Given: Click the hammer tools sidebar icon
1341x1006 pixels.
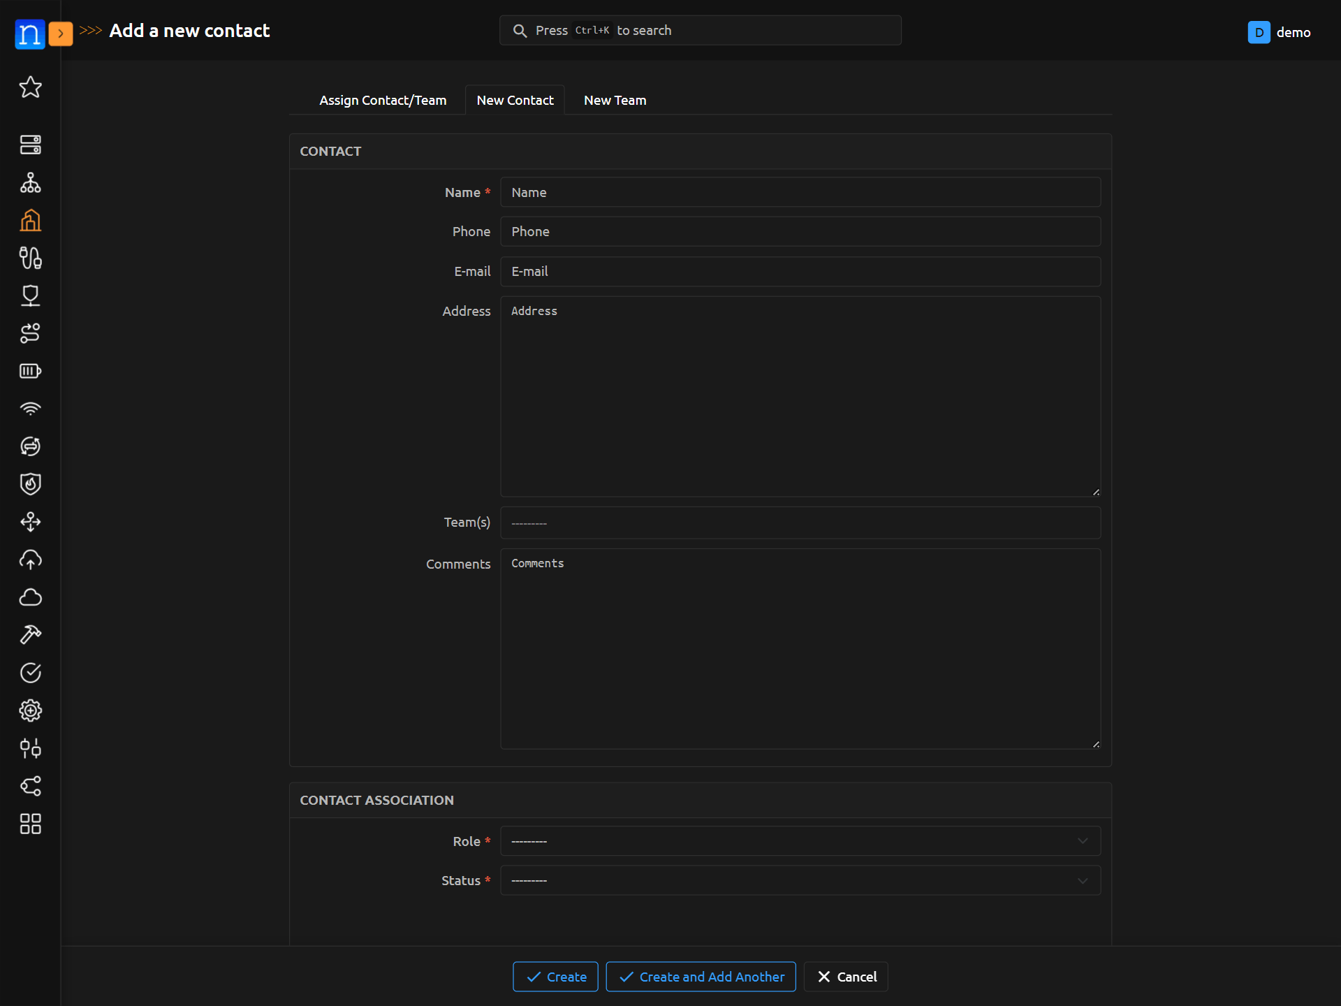Looking at the screenshot, I should click(x=30, y=635).
